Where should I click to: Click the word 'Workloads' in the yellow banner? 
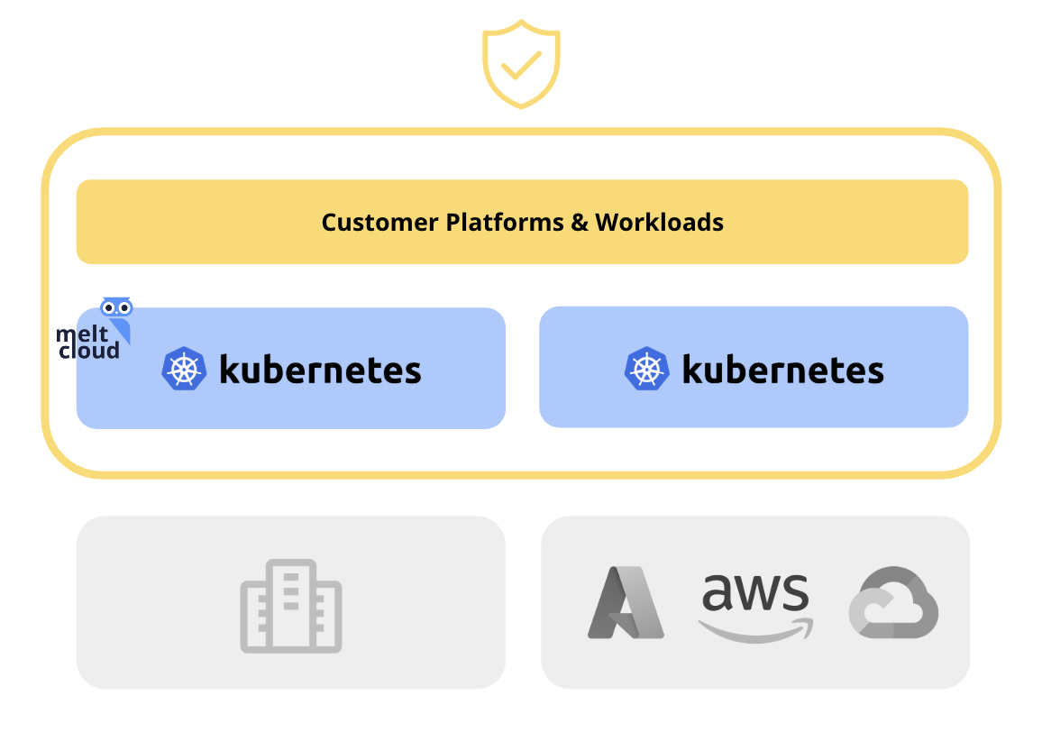coord(659,222)
